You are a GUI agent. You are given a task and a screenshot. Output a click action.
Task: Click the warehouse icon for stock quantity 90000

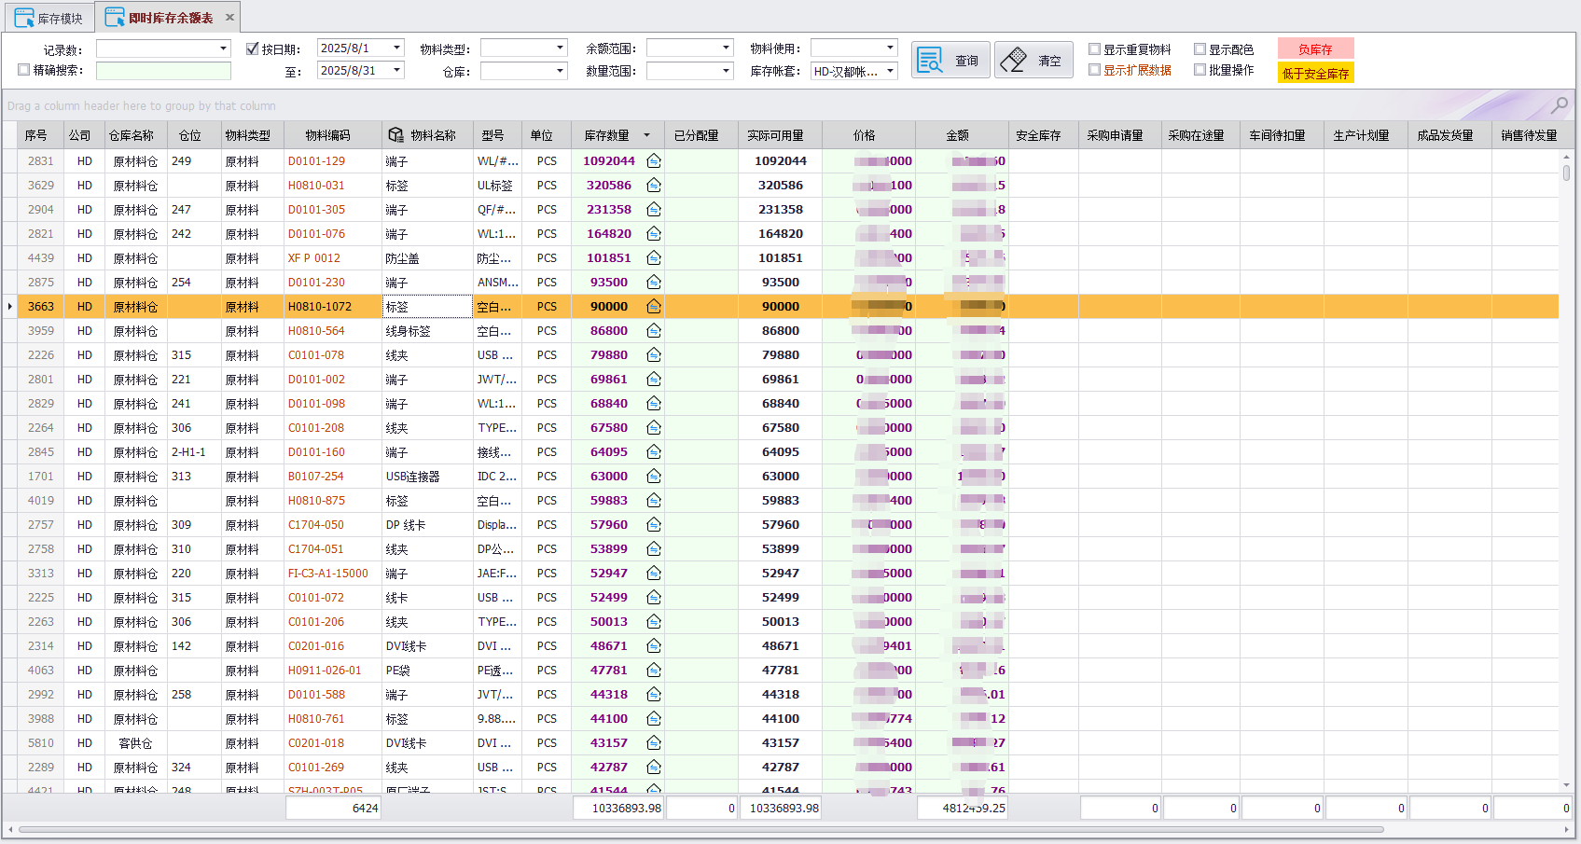[x=654, y=307]
